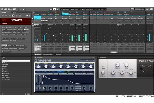Click the restart/skip-to-start transport button

tap(51, 9)
